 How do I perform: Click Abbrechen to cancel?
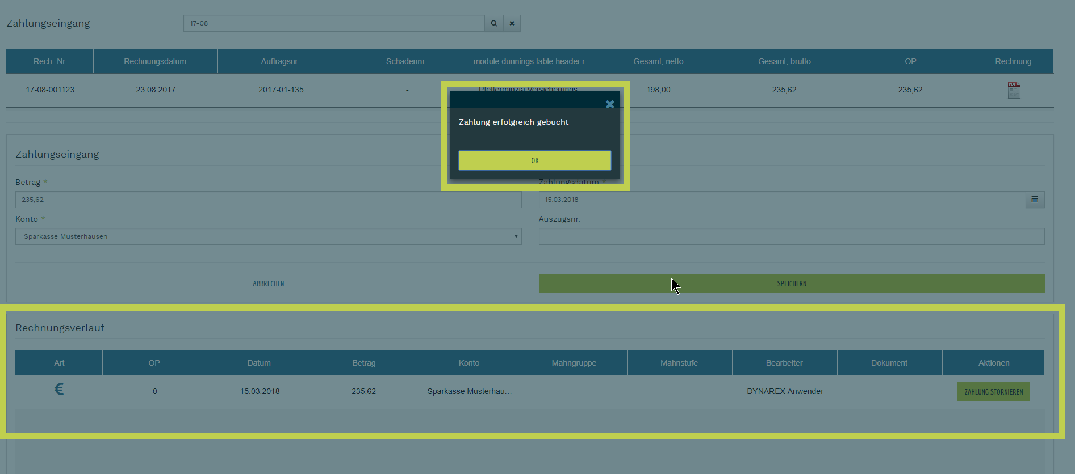click(268, 283)
